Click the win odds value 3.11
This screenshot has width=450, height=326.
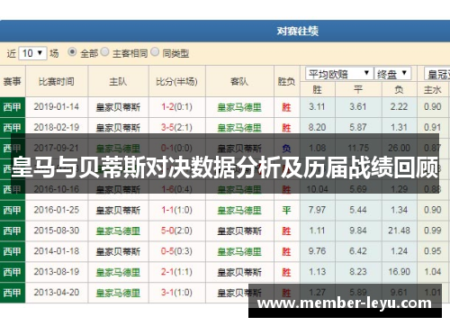click(x=317, y=107)
